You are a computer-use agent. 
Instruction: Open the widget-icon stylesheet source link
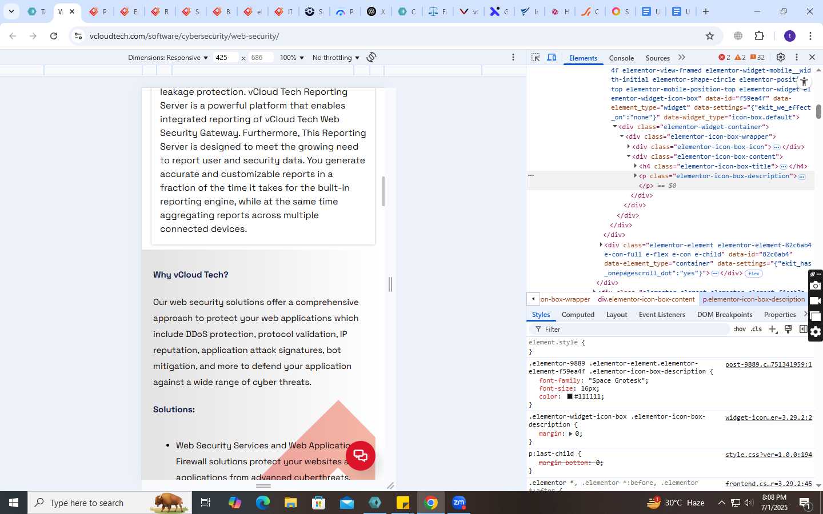point(768,417)
